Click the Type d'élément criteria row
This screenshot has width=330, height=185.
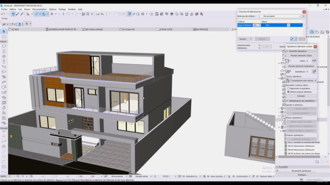[270, 25]
